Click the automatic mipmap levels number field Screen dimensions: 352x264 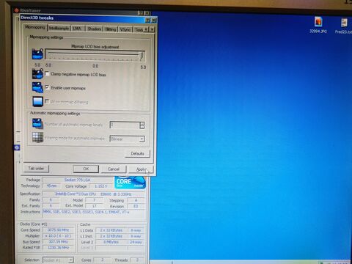125,125
